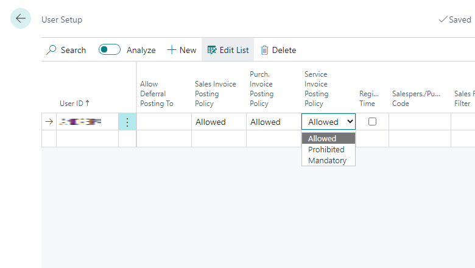475x268 pixels.
Task: Click the Delete trash icon
Action: 264,50
